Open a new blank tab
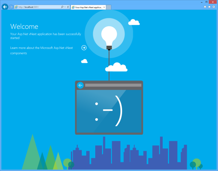This screenshot has width=218, height=171. pyautogui.click(x=108, y=7)
